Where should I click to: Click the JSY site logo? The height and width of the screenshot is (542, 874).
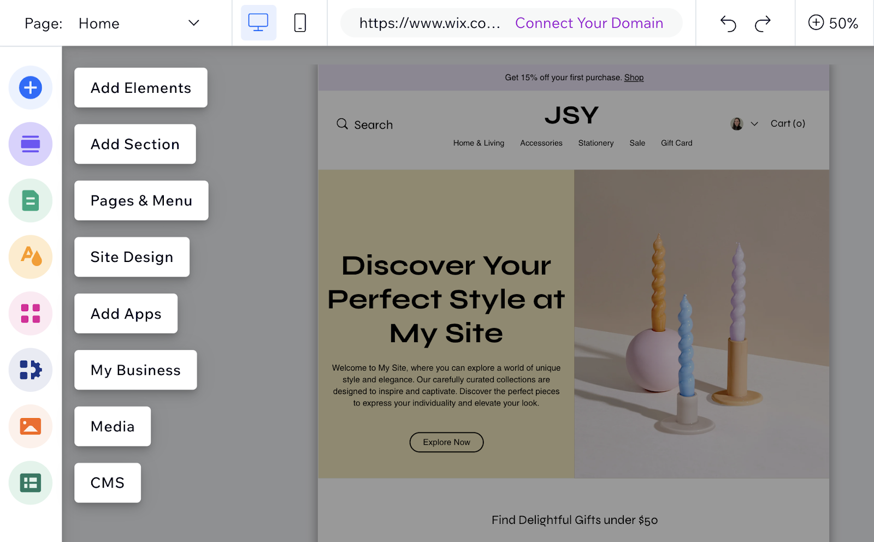[x=571, y=115]
